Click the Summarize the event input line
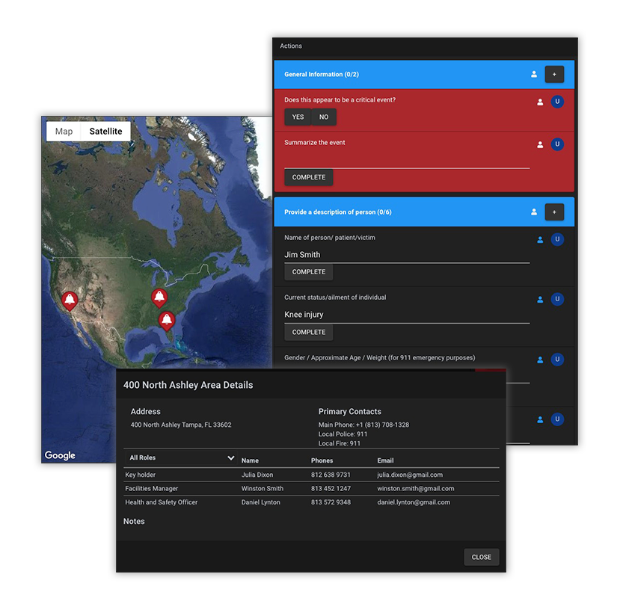Screen dimensions: 623x598 click(407, 161)
